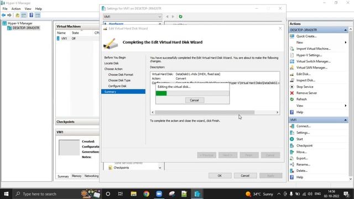Image resolution: width=354 pixels, height=199 pixels.
Task: Click OK in the Settings window
Action: click(x=220, y=176)
